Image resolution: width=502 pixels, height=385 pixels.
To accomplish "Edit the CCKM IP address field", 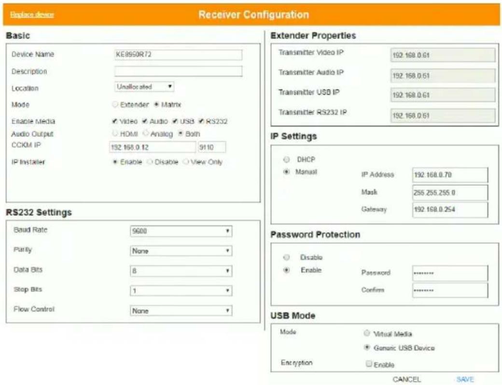I will tap(153, 147).
